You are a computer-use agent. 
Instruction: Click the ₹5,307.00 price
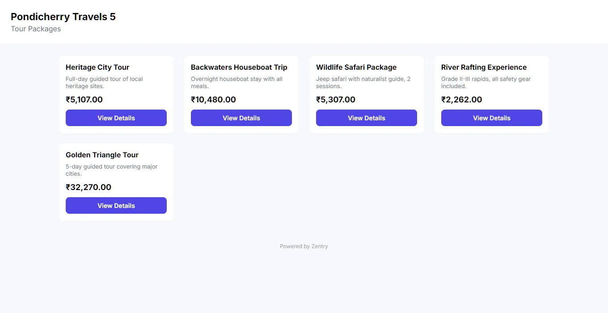336,100
